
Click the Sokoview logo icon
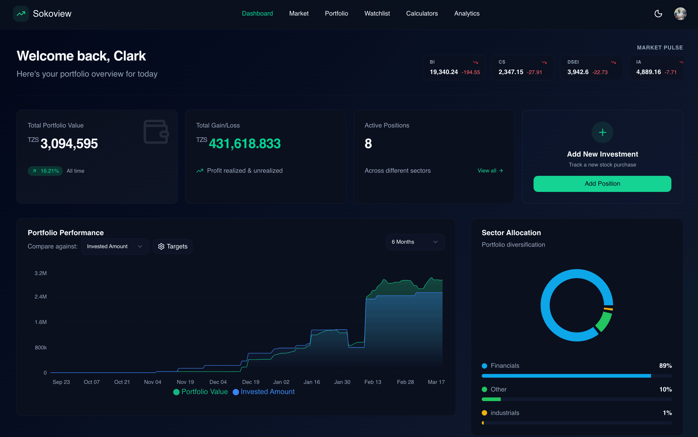tap(21, 14)
